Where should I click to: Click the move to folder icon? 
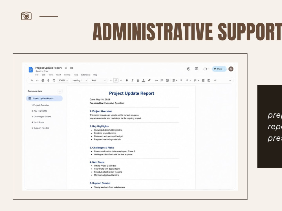72,68
